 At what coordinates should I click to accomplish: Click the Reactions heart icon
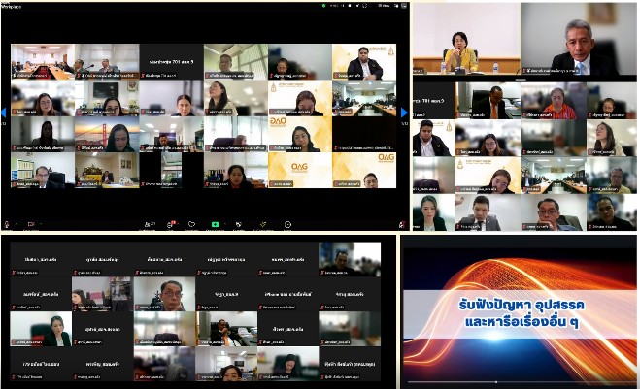(192, 224)
